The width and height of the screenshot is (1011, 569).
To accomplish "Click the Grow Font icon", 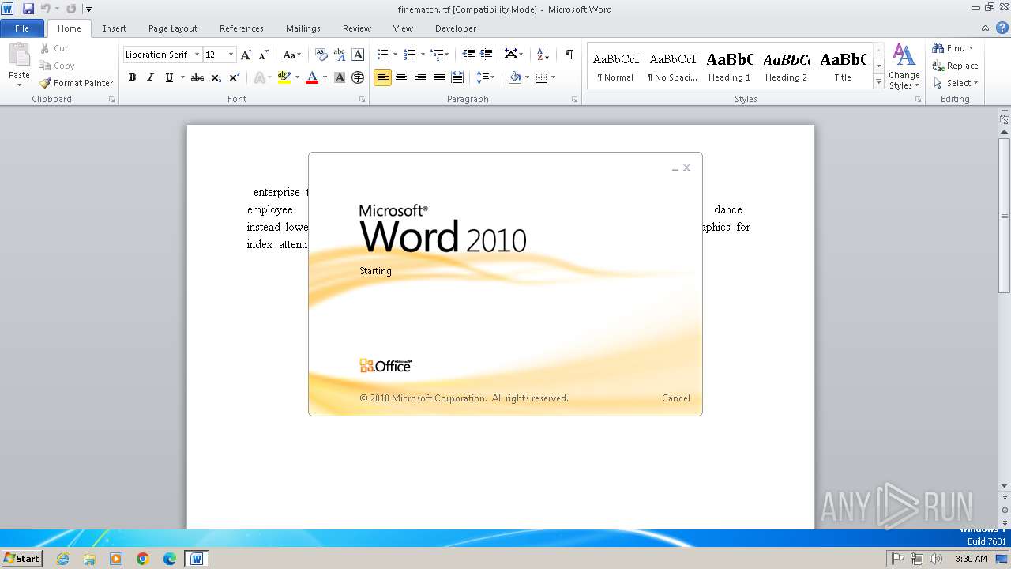I will [246, 55].
